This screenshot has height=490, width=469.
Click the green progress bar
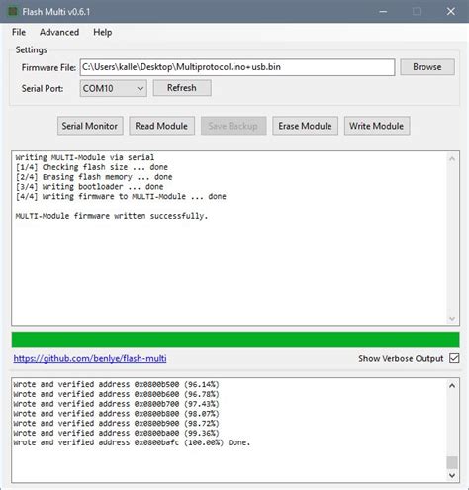click(235, 340)
